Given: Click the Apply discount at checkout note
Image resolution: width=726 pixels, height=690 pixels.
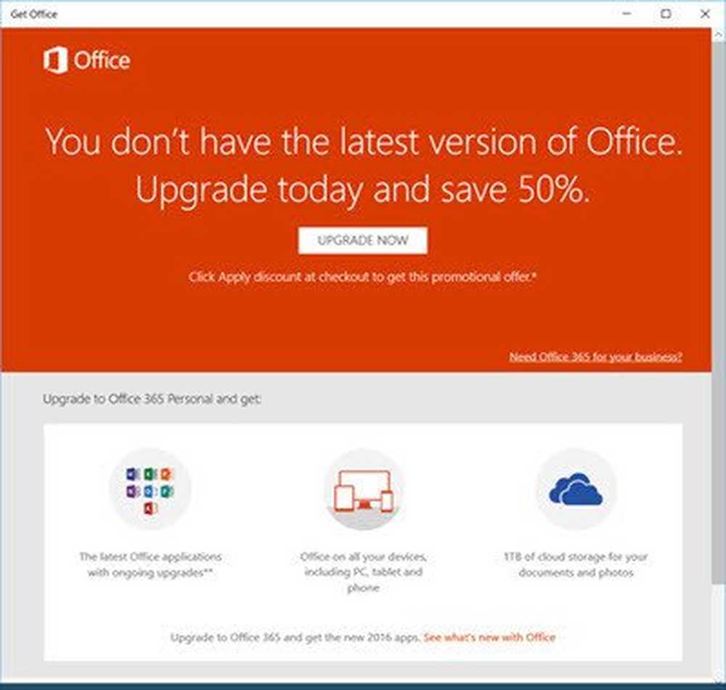Looking at the screenshot, I should click(362, 277).
